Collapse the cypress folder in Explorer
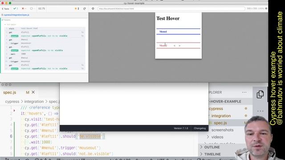The image size is (285, 160). (216, 108)
